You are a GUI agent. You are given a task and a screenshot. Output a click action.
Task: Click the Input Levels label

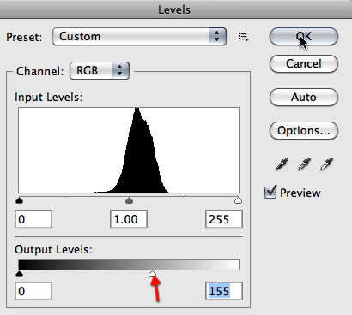(x=49, y=97)
